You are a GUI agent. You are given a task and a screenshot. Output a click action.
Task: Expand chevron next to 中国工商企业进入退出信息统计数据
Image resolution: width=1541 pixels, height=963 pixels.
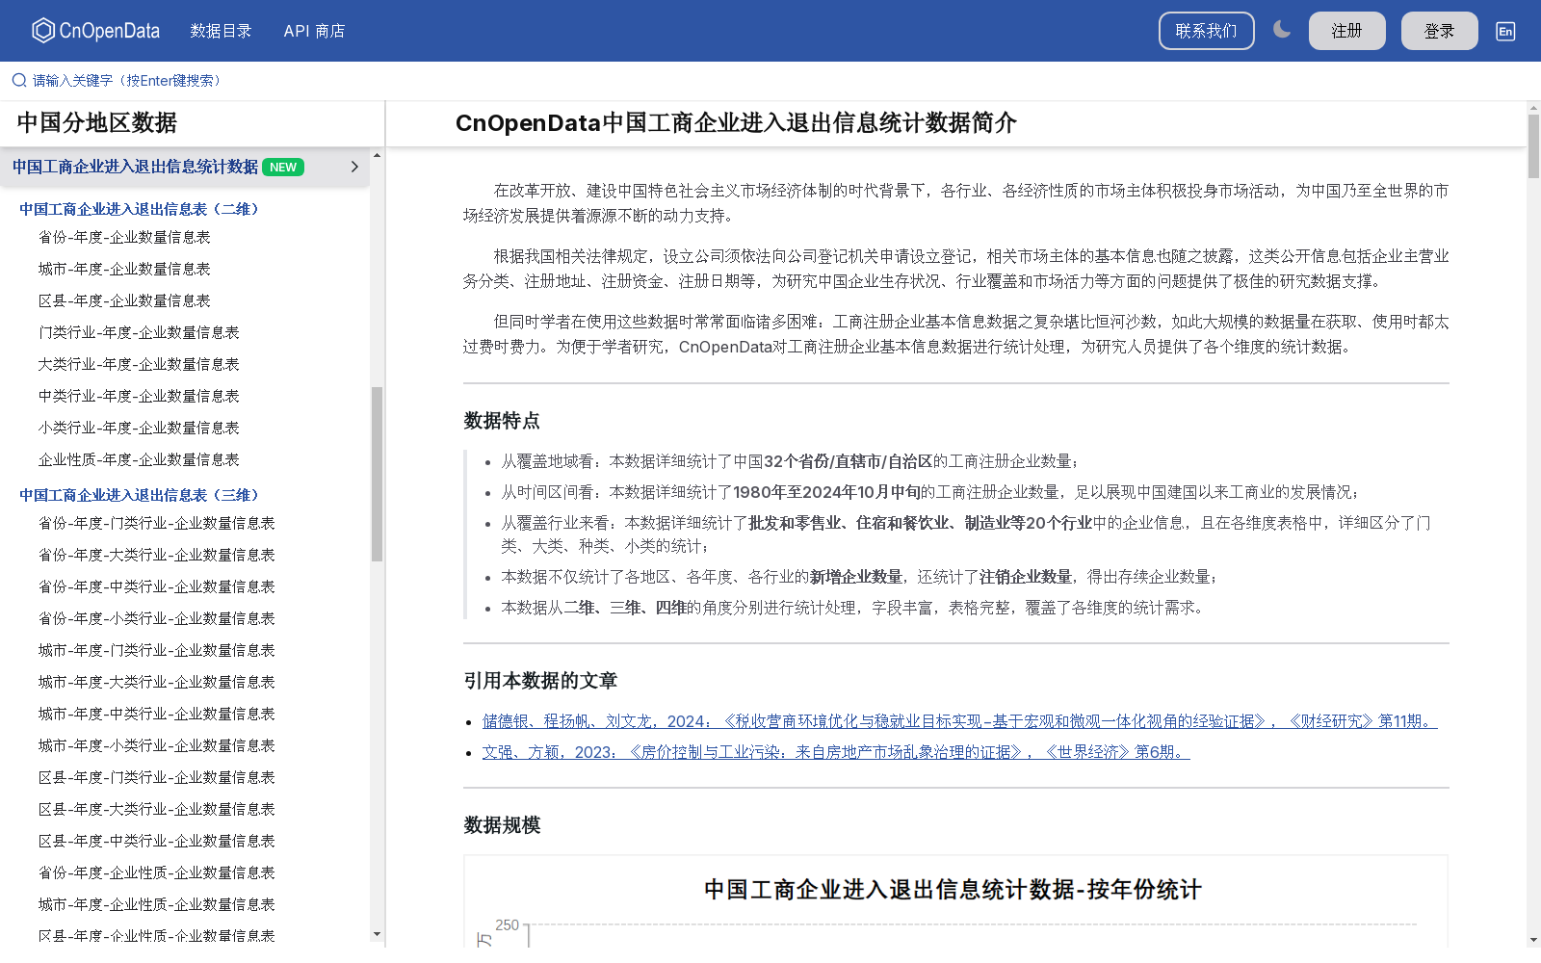pyautogui.click(x=354, y=167)
